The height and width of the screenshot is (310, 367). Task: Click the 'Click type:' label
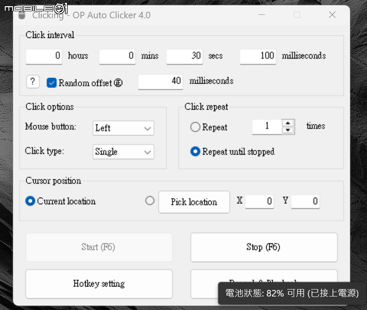pos(45,151)
